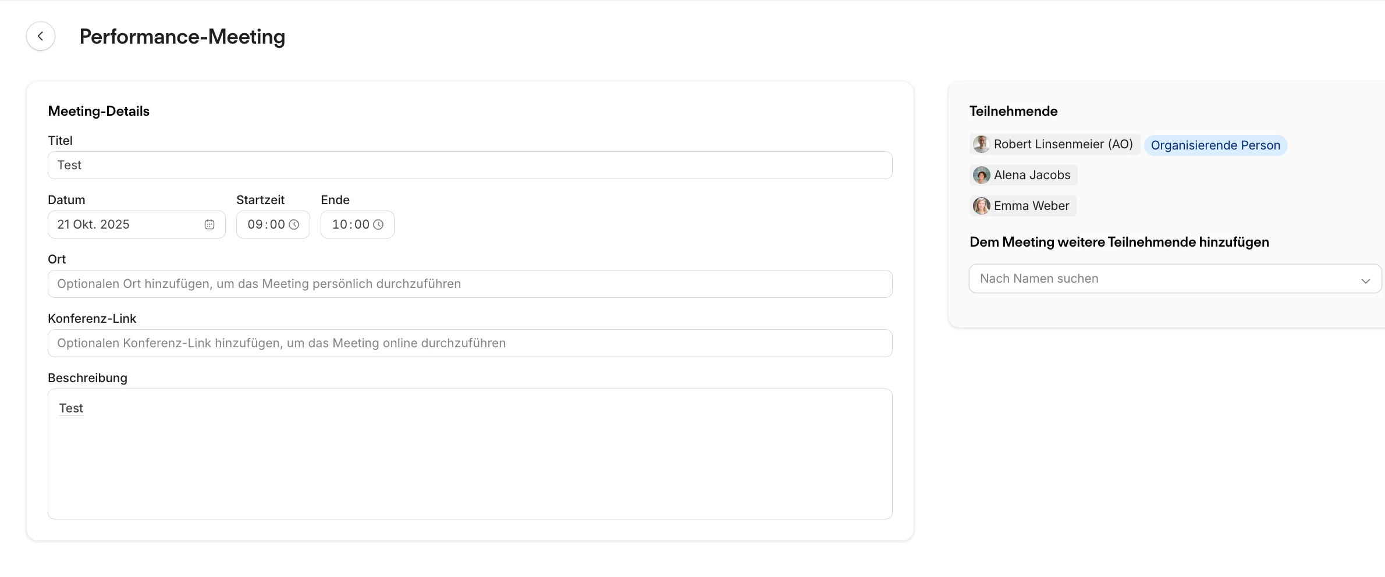Image resolution: width=1385 pixels, height=577 pixels.
Task: Click the Organisierende Person badge
Action: coord(1215,145)
